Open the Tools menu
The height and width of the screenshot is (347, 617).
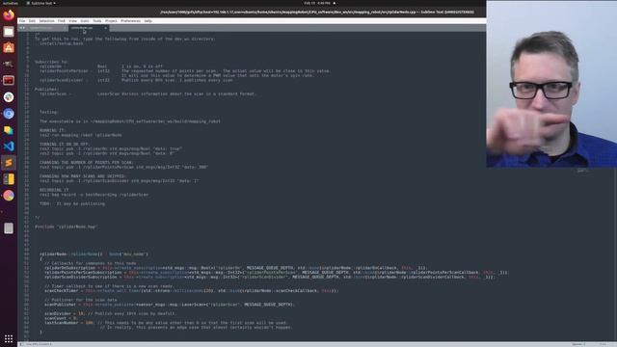[x=96, y=21]
